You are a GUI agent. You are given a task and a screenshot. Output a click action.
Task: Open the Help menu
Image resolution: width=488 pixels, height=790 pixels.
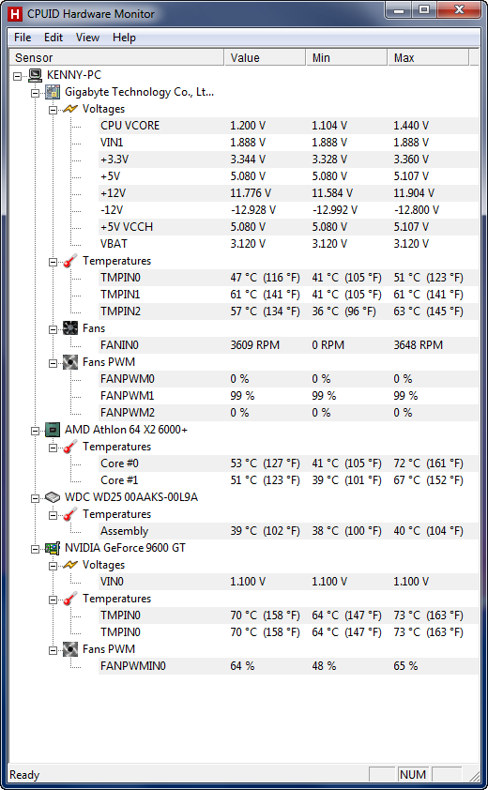click(x=124, y=38)
